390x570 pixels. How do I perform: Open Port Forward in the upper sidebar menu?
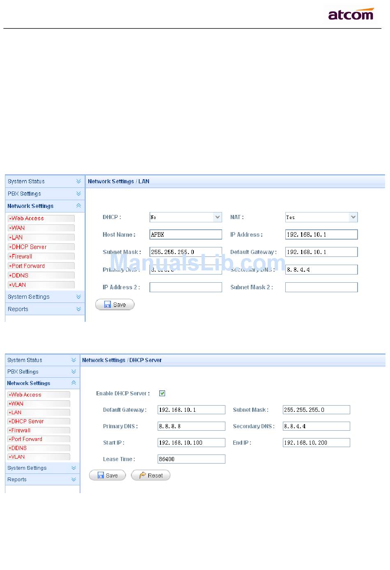[41, 266]
